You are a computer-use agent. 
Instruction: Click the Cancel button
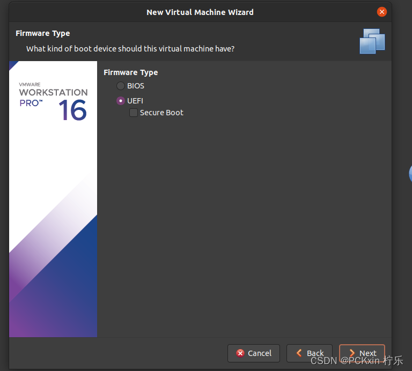[254, 353]
